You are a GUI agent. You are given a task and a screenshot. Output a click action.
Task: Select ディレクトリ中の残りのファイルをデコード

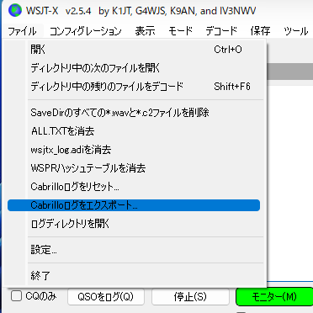coord(134,87)
